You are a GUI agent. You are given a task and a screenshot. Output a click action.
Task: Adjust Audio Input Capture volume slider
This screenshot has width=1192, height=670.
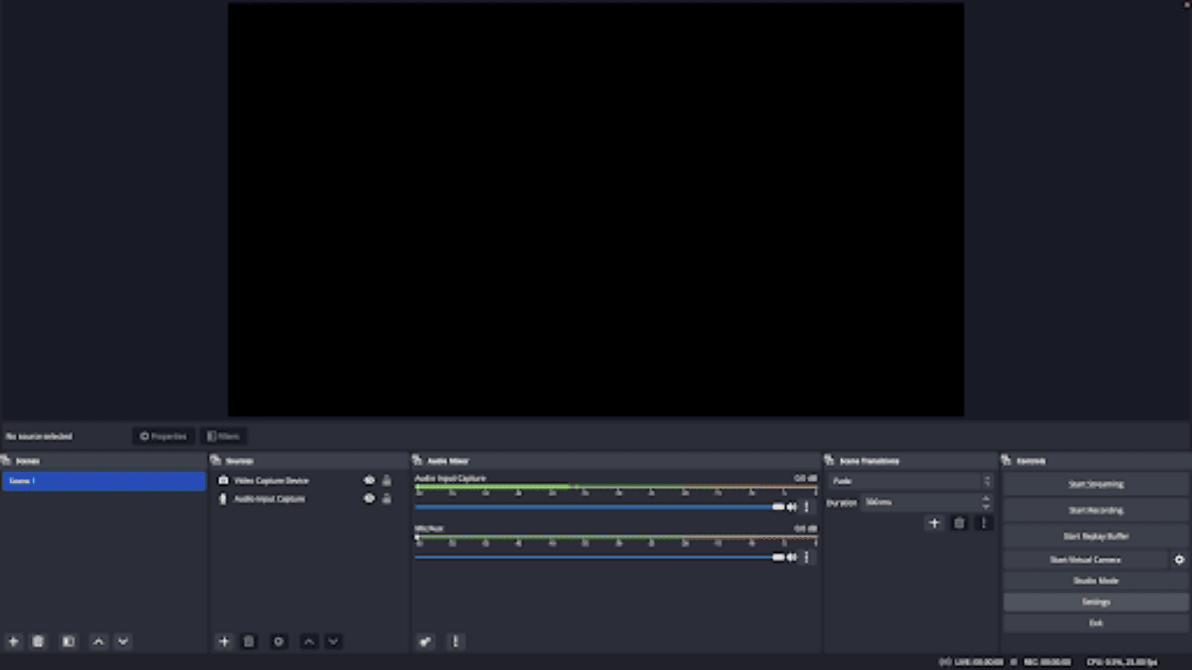click(x=778, y=507)
